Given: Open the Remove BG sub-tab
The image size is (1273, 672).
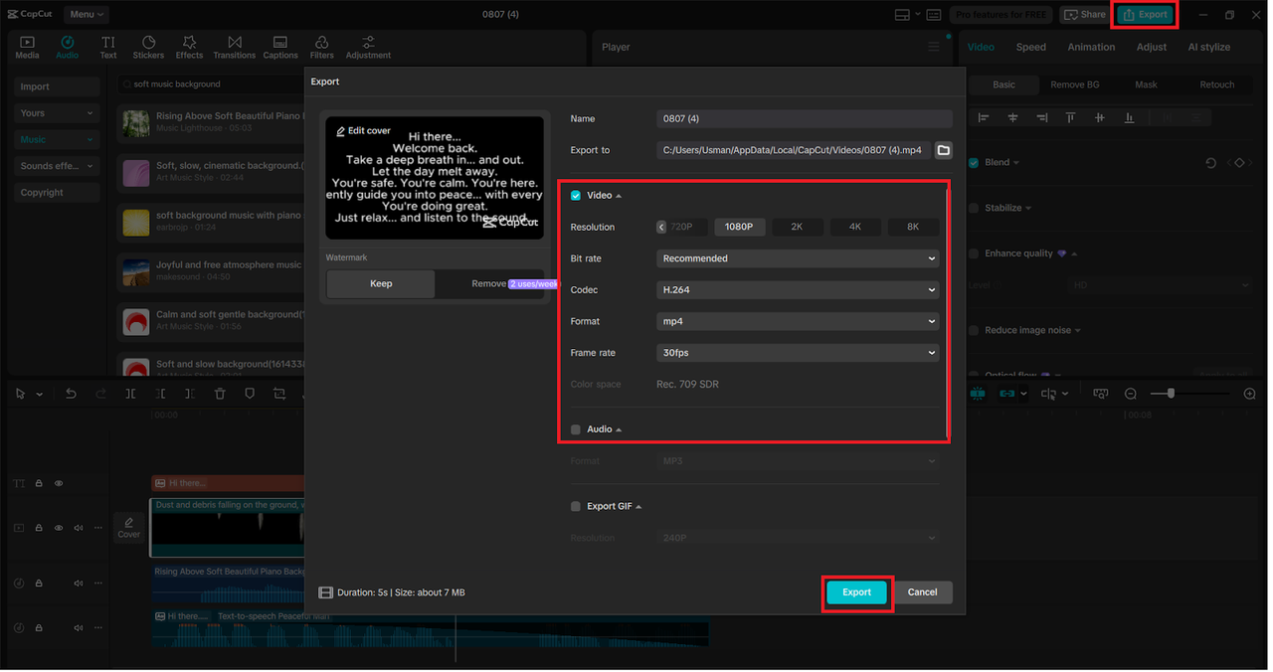Looking at the screenshot, I should pyautogui.click(x=1075, y=84).
